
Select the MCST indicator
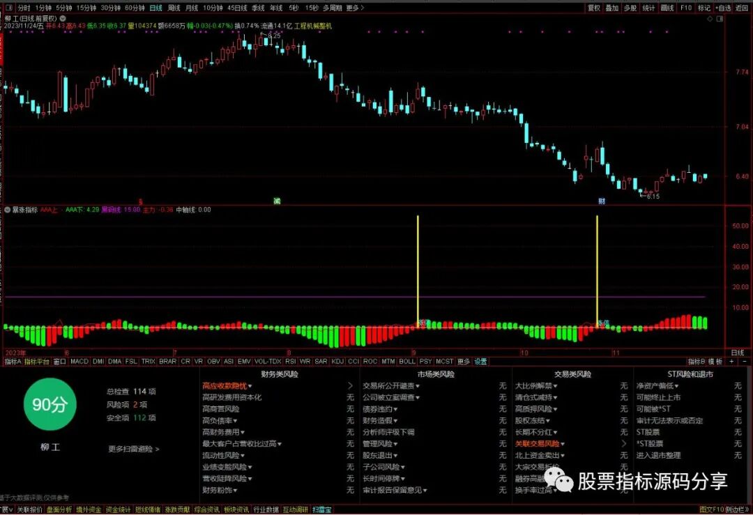[x=444, y=362]
